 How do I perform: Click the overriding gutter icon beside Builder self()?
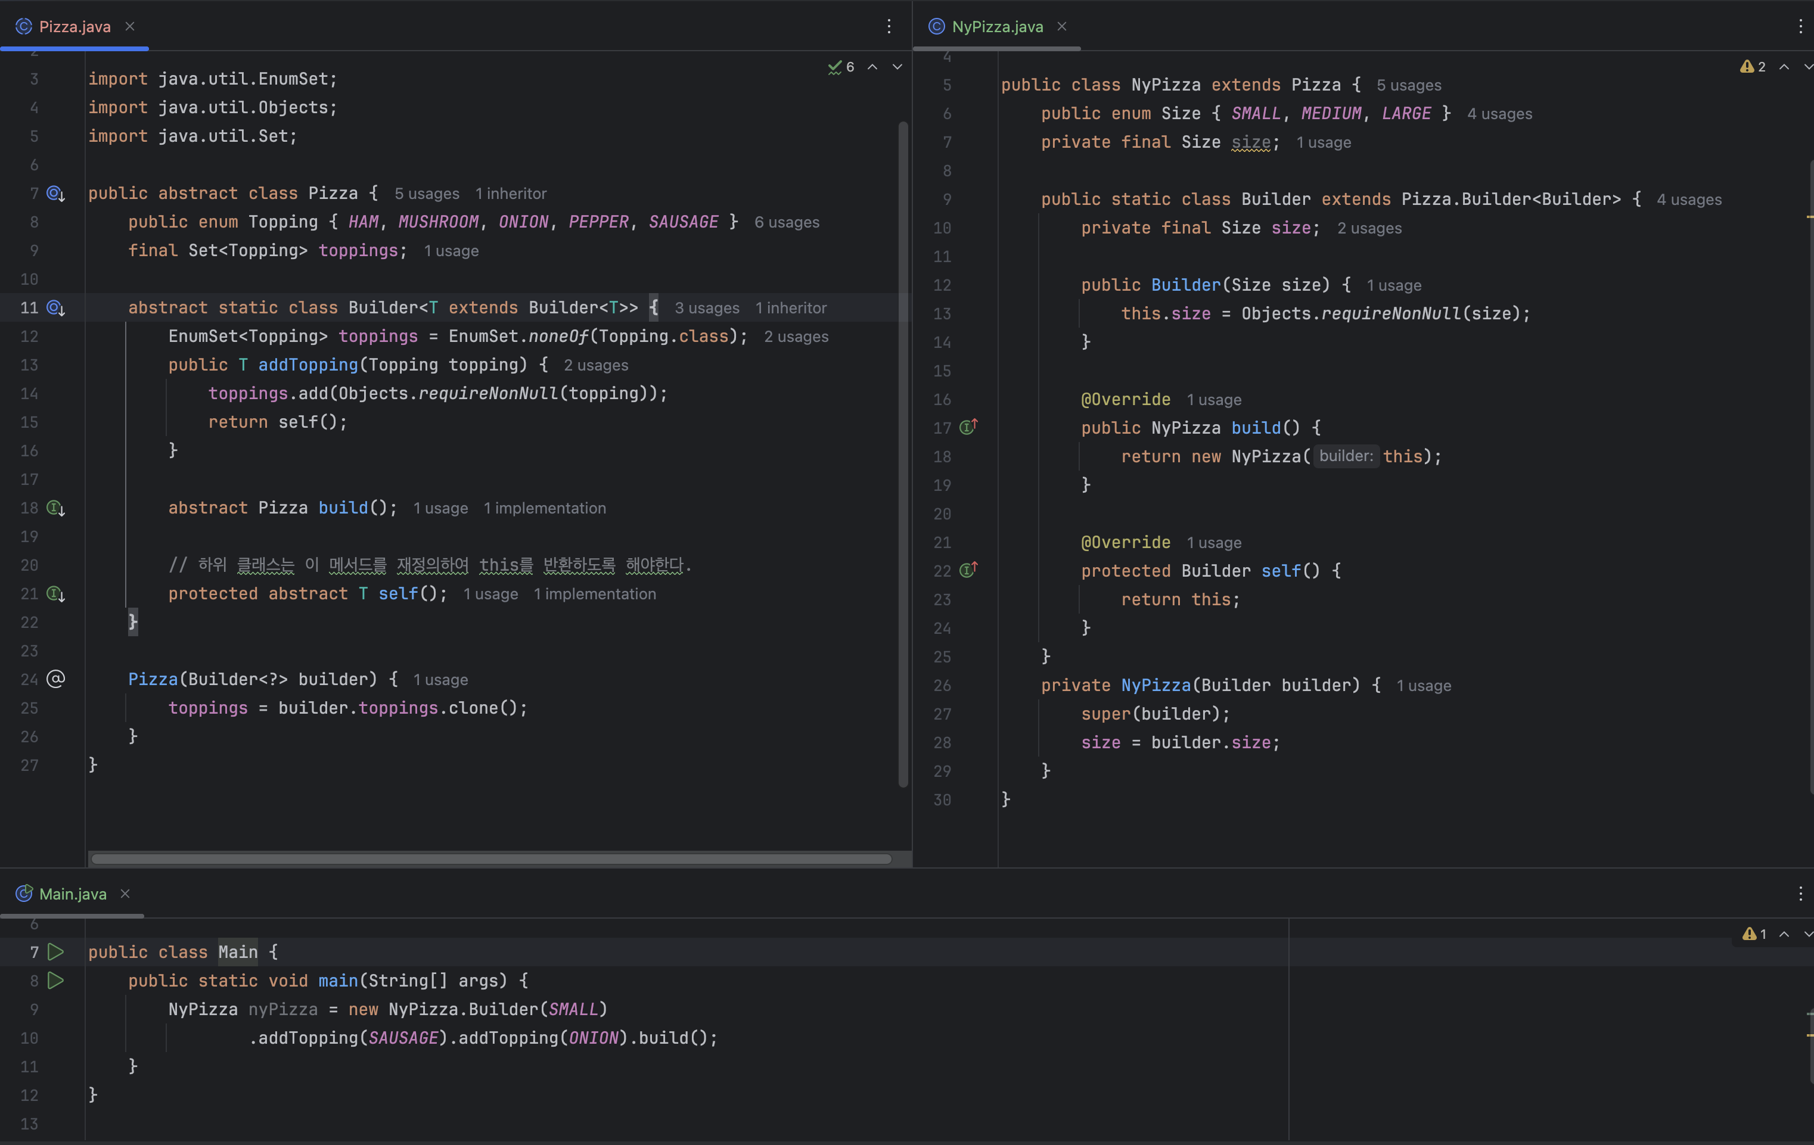(968, 570)
